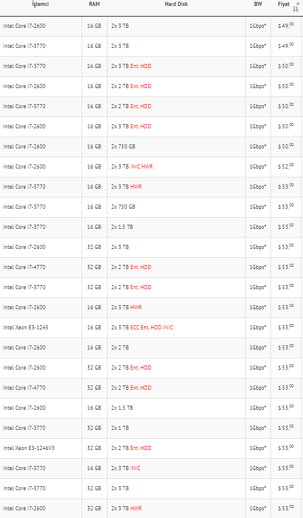Sort table by RAM column header
Image resolution: width=303 pixels, height=518 pixels.
(x=95, y=4)
